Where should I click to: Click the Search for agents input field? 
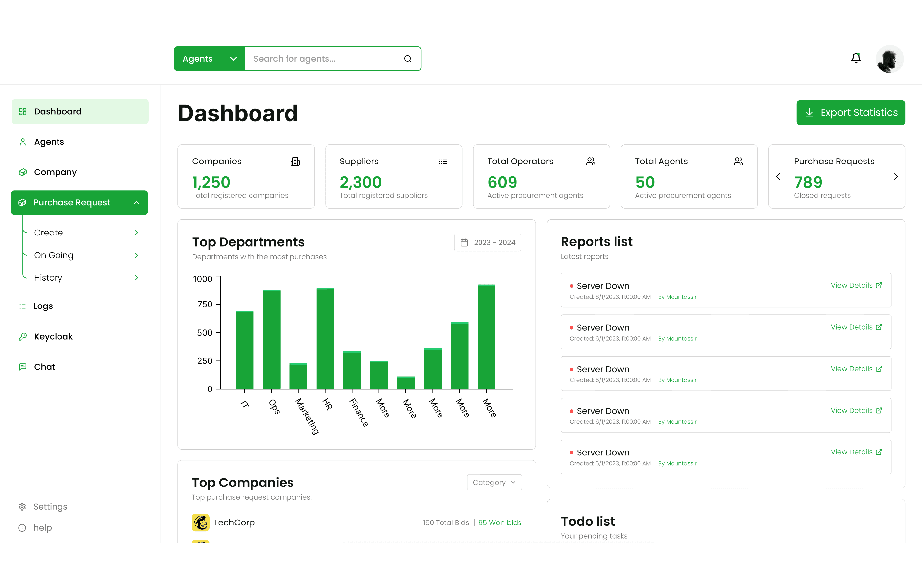324,59
